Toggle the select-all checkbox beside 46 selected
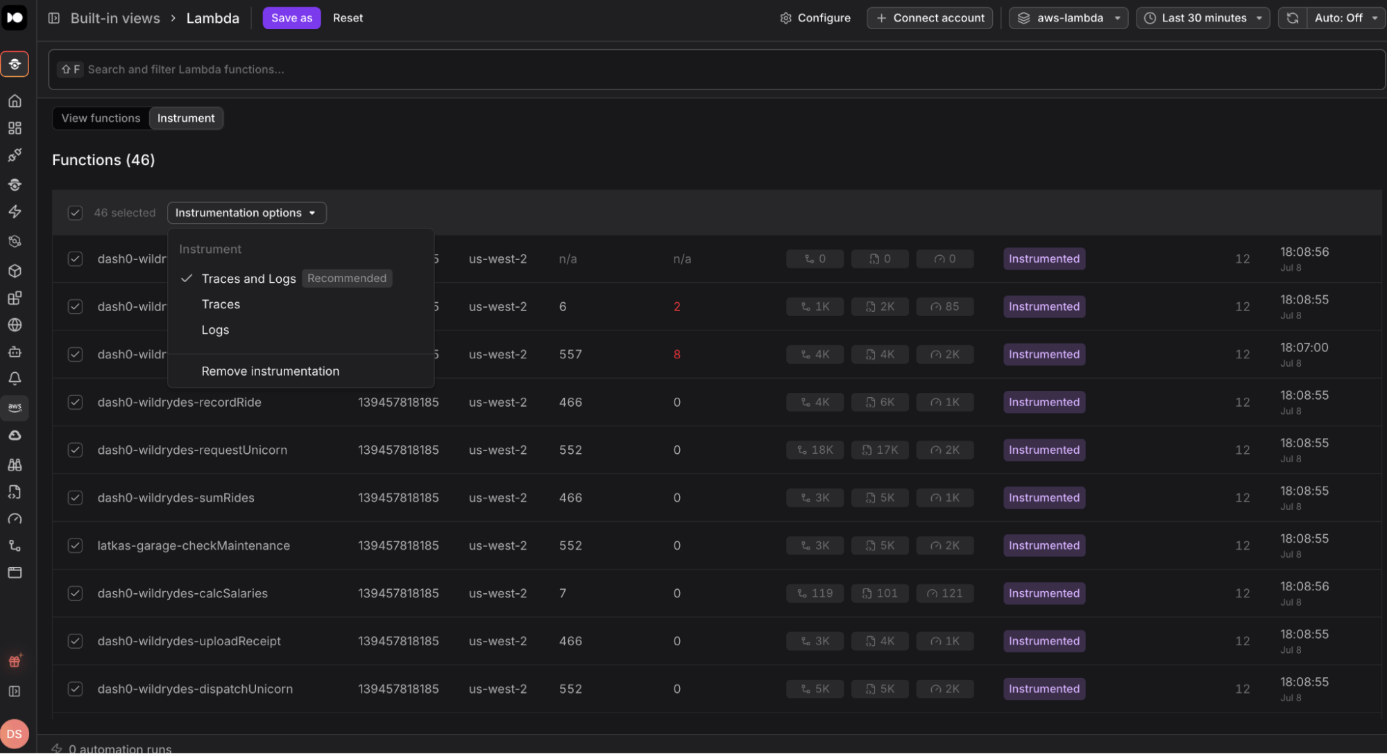 pyautogui.click(x=75, y=213)
